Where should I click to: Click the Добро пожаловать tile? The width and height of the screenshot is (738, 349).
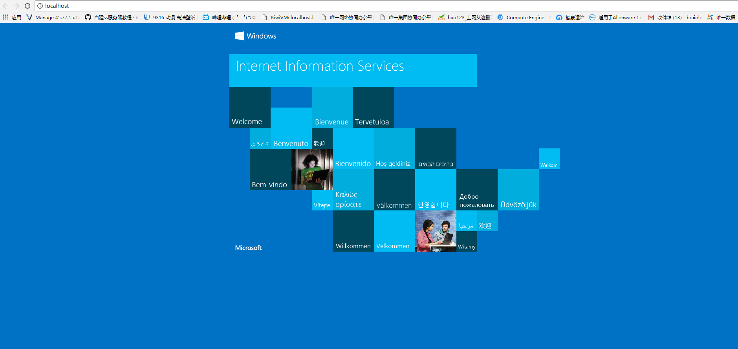tap(477, 190)
